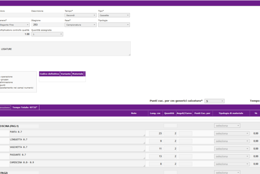Open material dropdown in OSCINA (PAG.1) group row

point(227,126)
